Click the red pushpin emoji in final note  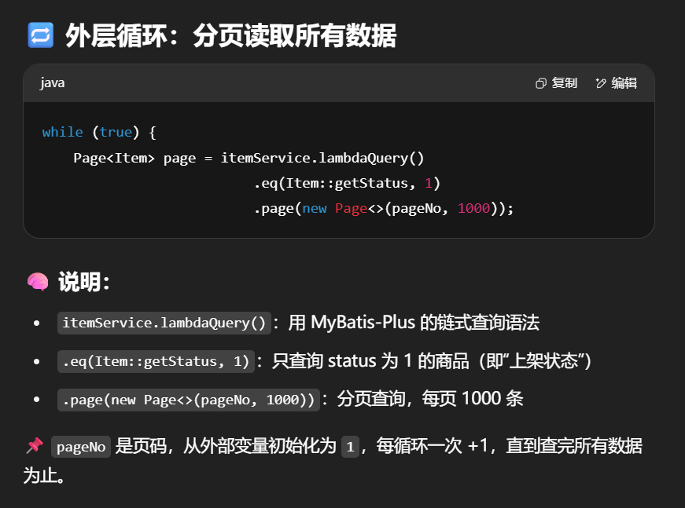pos(34,446)
